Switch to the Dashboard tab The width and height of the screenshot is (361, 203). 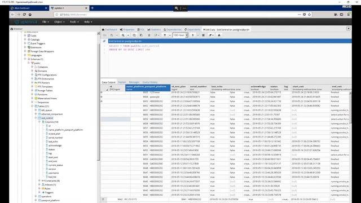point(109,29)
